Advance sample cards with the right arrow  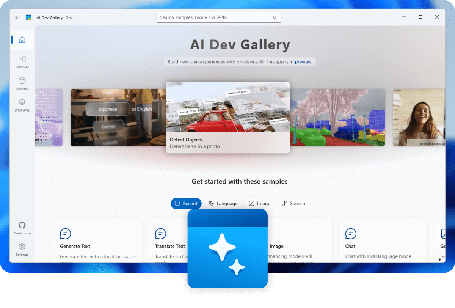pyautogui.click(x=439, y=259)
